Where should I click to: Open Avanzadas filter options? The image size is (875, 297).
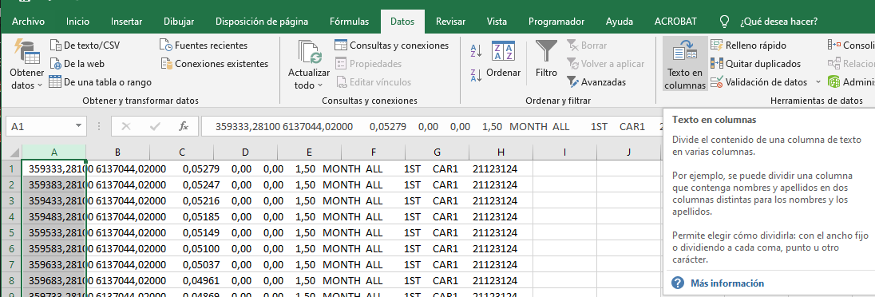[x=596, y=82]
